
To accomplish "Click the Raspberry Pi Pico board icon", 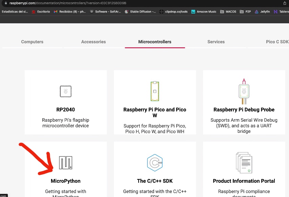I will pyautogui.click(x=155, y=91).
